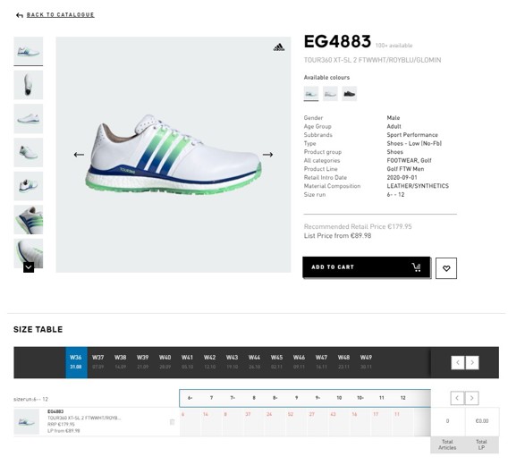Screen dimensions: 508x465
Task: Click the 'List Price from €89.98' text
Action: tap(337, 235)
